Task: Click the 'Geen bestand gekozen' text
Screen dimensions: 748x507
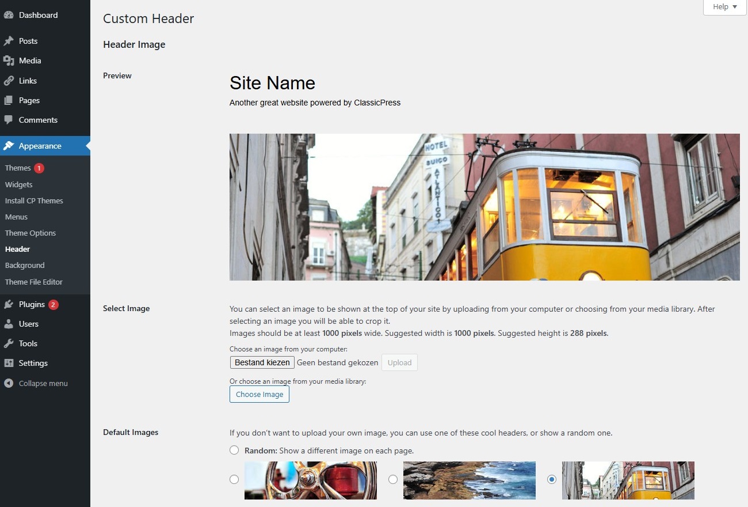Action: [338, 362]
